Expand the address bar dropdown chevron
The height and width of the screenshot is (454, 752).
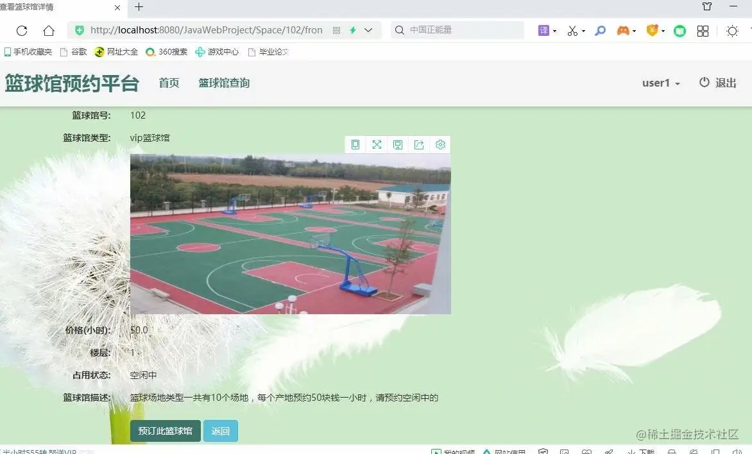[x=368, y=30]
